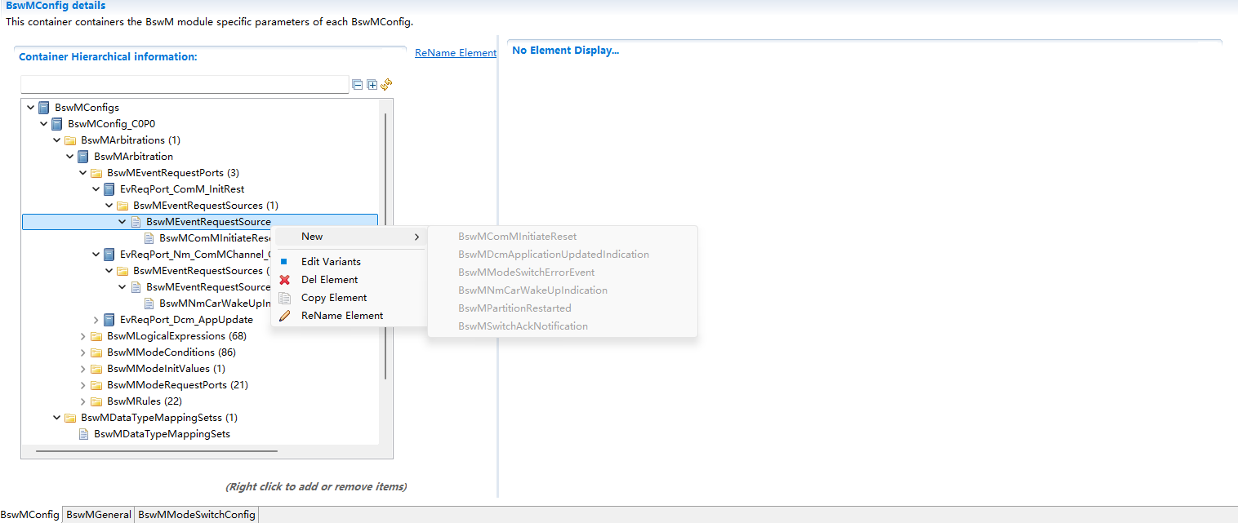Click the Copy Element clipboard icon
This screenshot has height=523, width=1238.
[287, 297]
